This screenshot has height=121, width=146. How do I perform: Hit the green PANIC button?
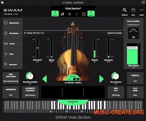(x=91, y=14)
